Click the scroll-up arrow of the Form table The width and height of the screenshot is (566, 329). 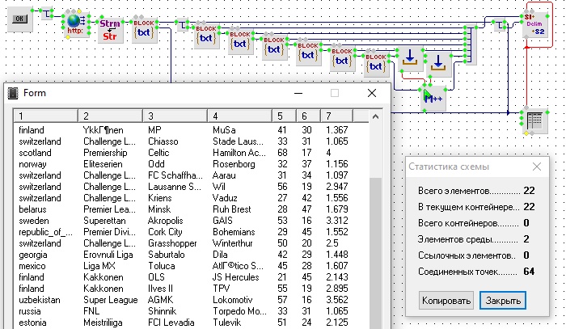click(375, 116)
